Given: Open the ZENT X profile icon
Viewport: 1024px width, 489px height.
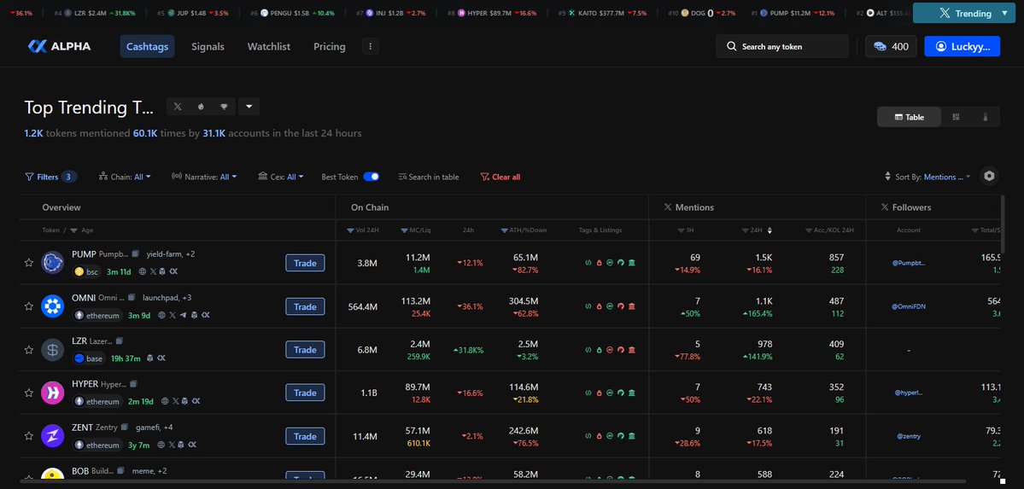Looking at the screenshot, I should click(x=171, y=445).
